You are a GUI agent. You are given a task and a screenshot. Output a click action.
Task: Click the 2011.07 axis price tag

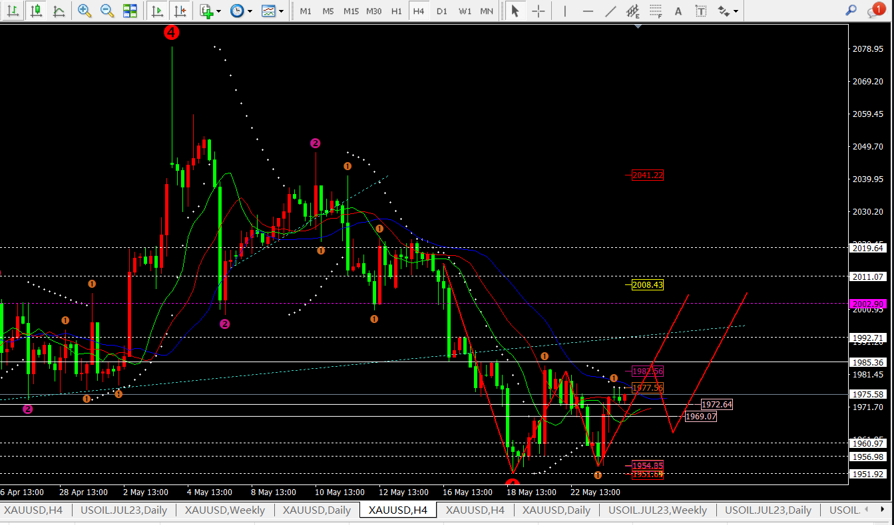coord(867,276)
